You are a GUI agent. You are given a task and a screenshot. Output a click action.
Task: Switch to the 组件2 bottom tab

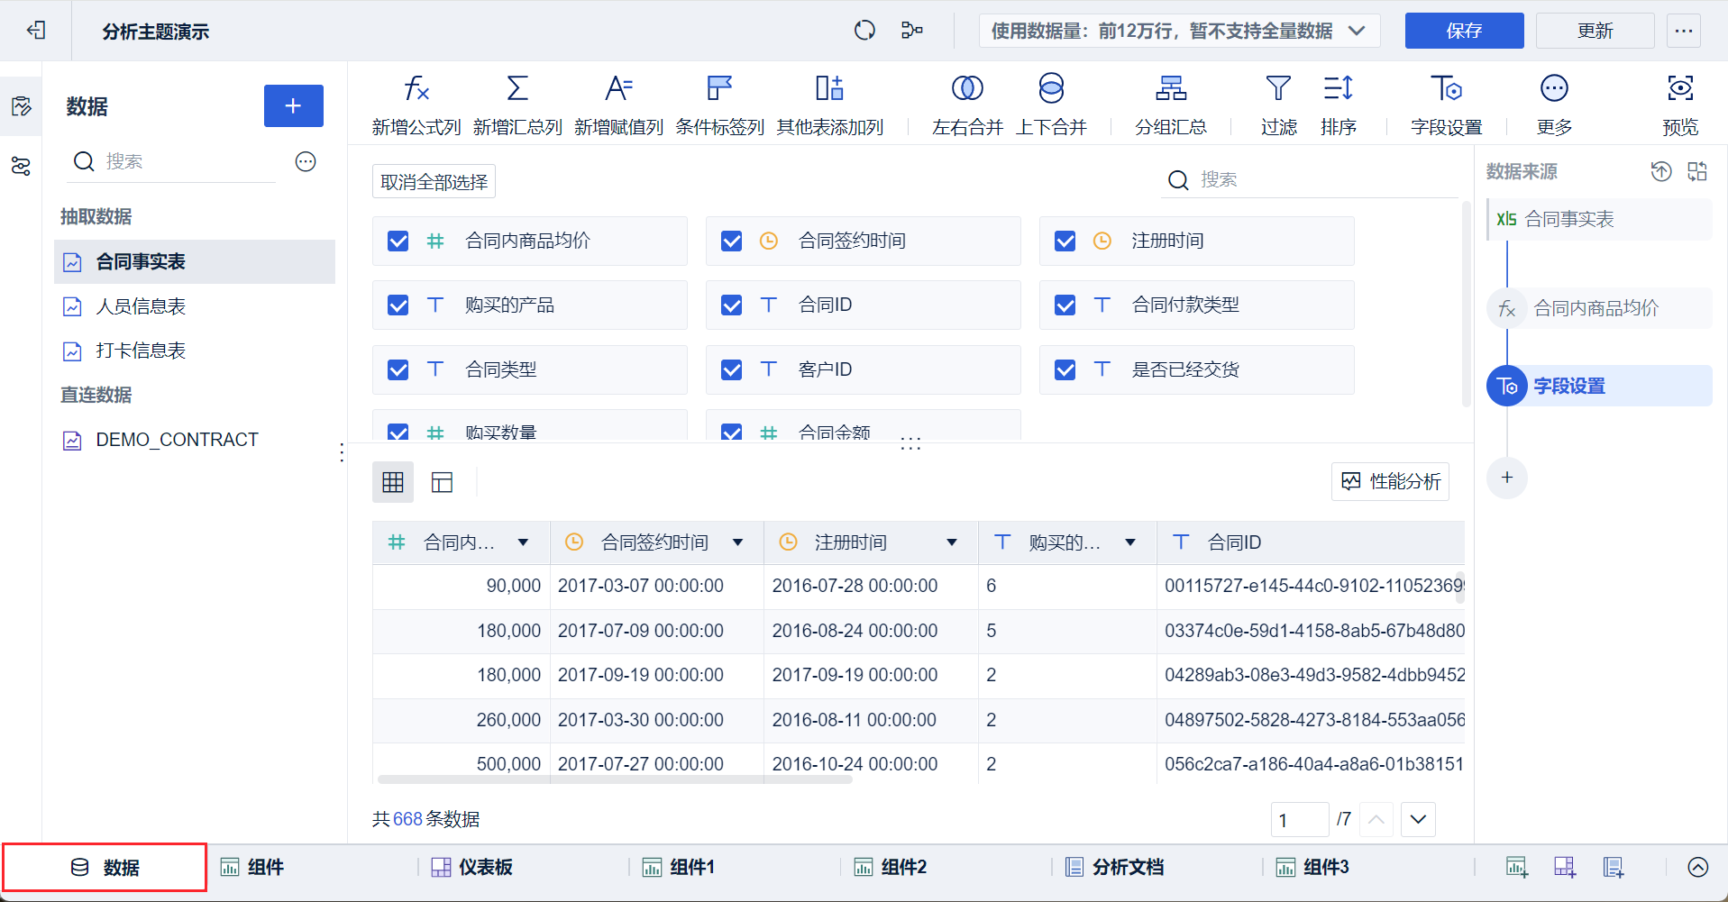(890, 867)
